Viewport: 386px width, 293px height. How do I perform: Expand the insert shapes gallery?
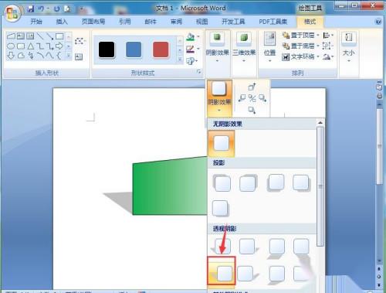click(69, 56)
